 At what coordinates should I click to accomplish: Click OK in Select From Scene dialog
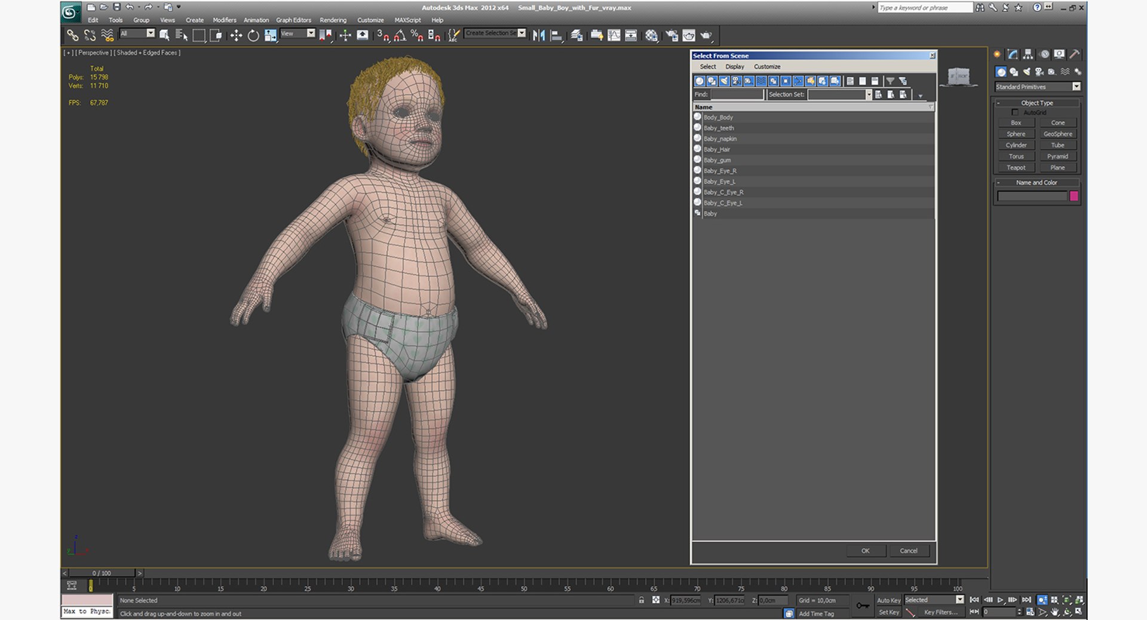[865, 551]
